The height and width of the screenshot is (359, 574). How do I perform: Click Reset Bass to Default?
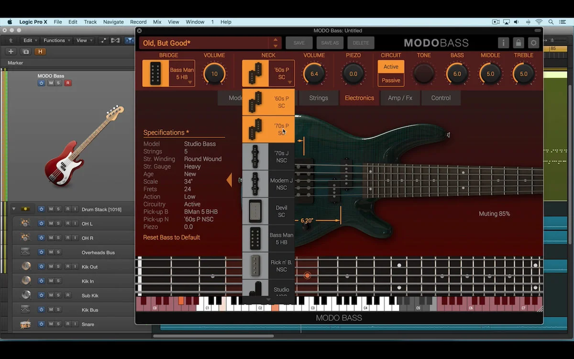point(172,237)
